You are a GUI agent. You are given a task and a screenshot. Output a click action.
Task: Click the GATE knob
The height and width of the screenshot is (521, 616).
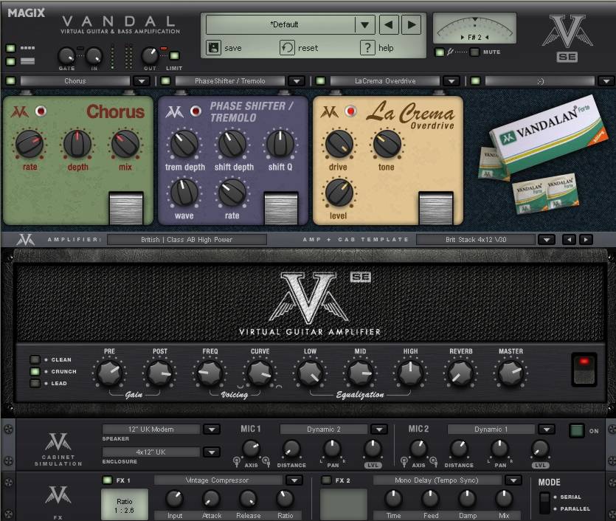click(66, 56)
